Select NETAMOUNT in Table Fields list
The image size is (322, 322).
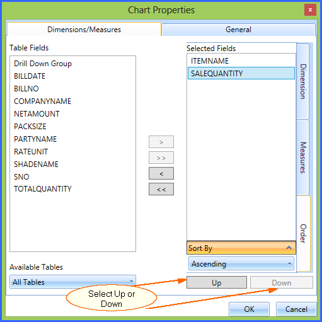point(37,114)
